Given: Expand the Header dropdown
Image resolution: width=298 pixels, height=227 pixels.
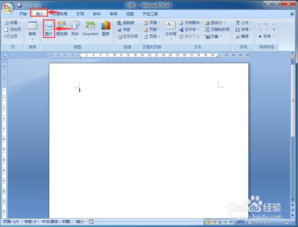Looking at the screenshot, I should coord(159,23).
